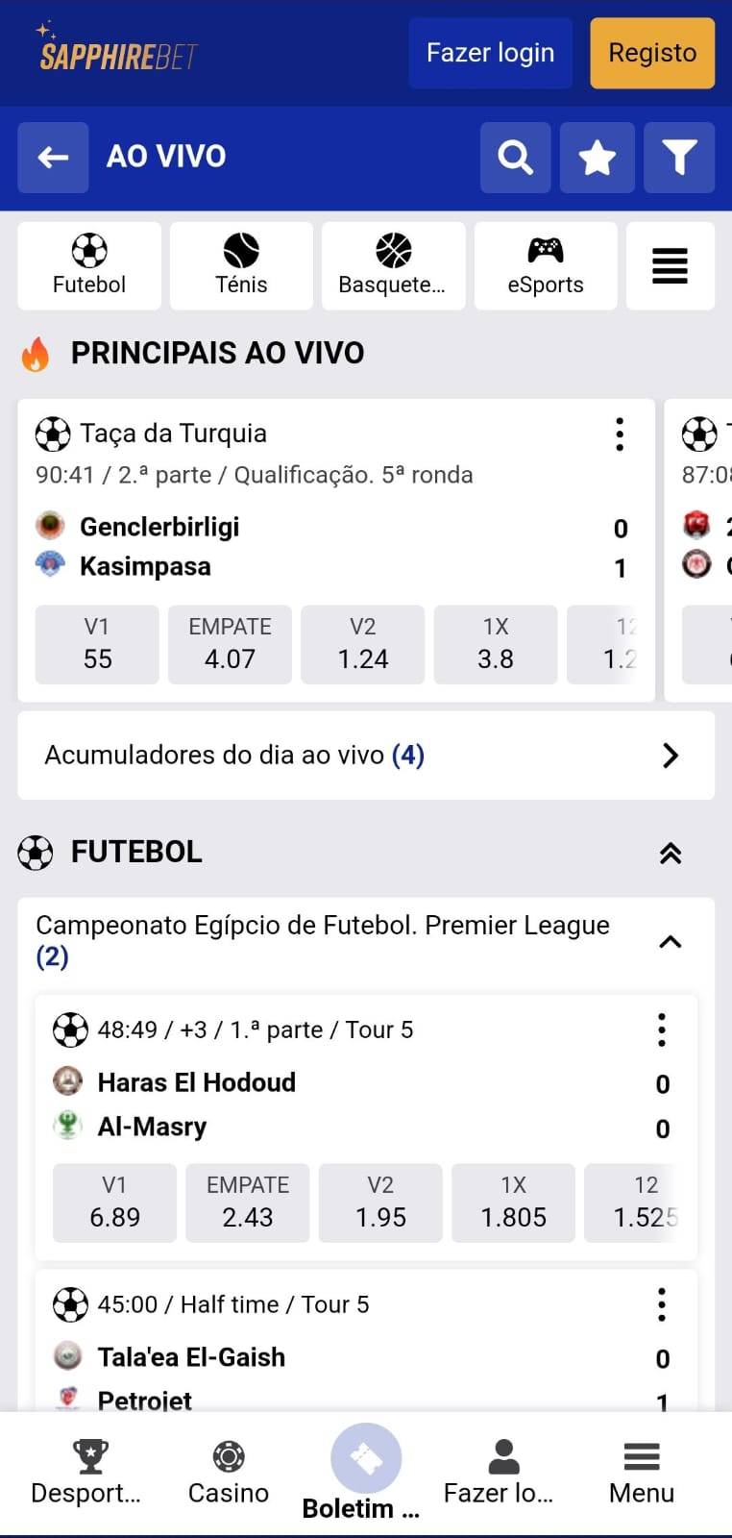732x1538 pixels.
Task: Expand Acumuladores do dia ao vivo
Action: point(671,756)
